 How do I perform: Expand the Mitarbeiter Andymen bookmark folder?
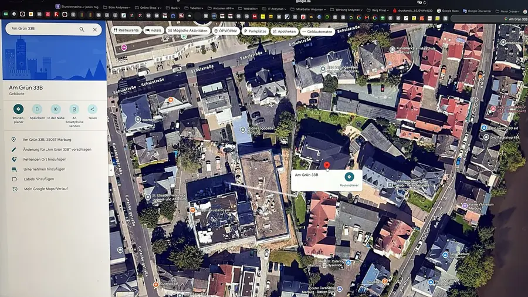(x=308, y=9)
